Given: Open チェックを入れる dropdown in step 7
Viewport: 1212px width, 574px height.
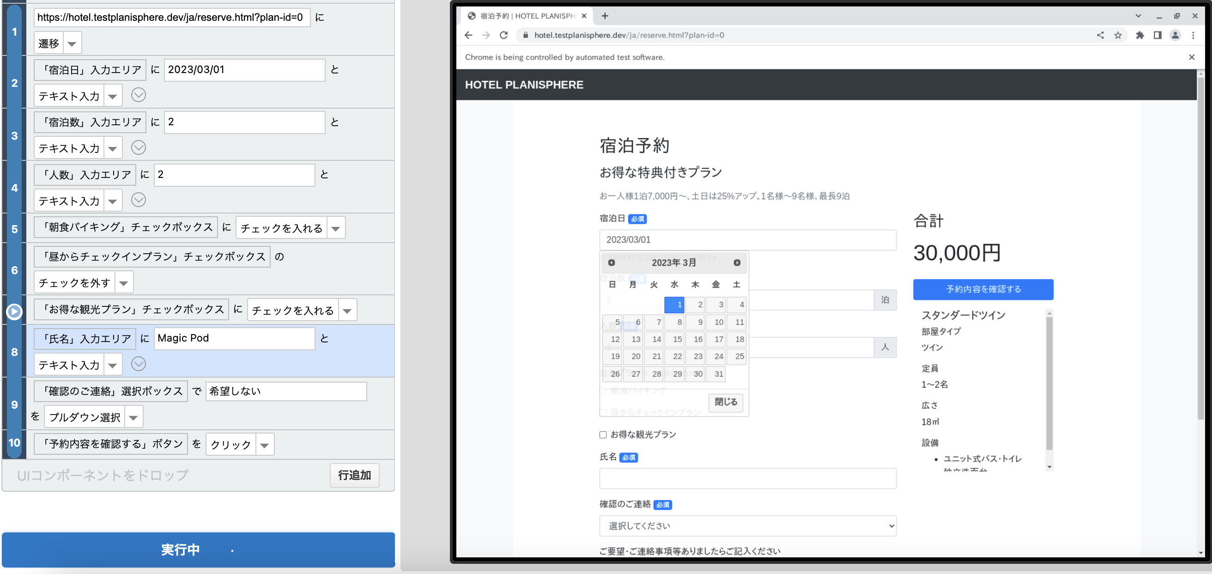Looking at the screenshot, I should click(347, 310).
